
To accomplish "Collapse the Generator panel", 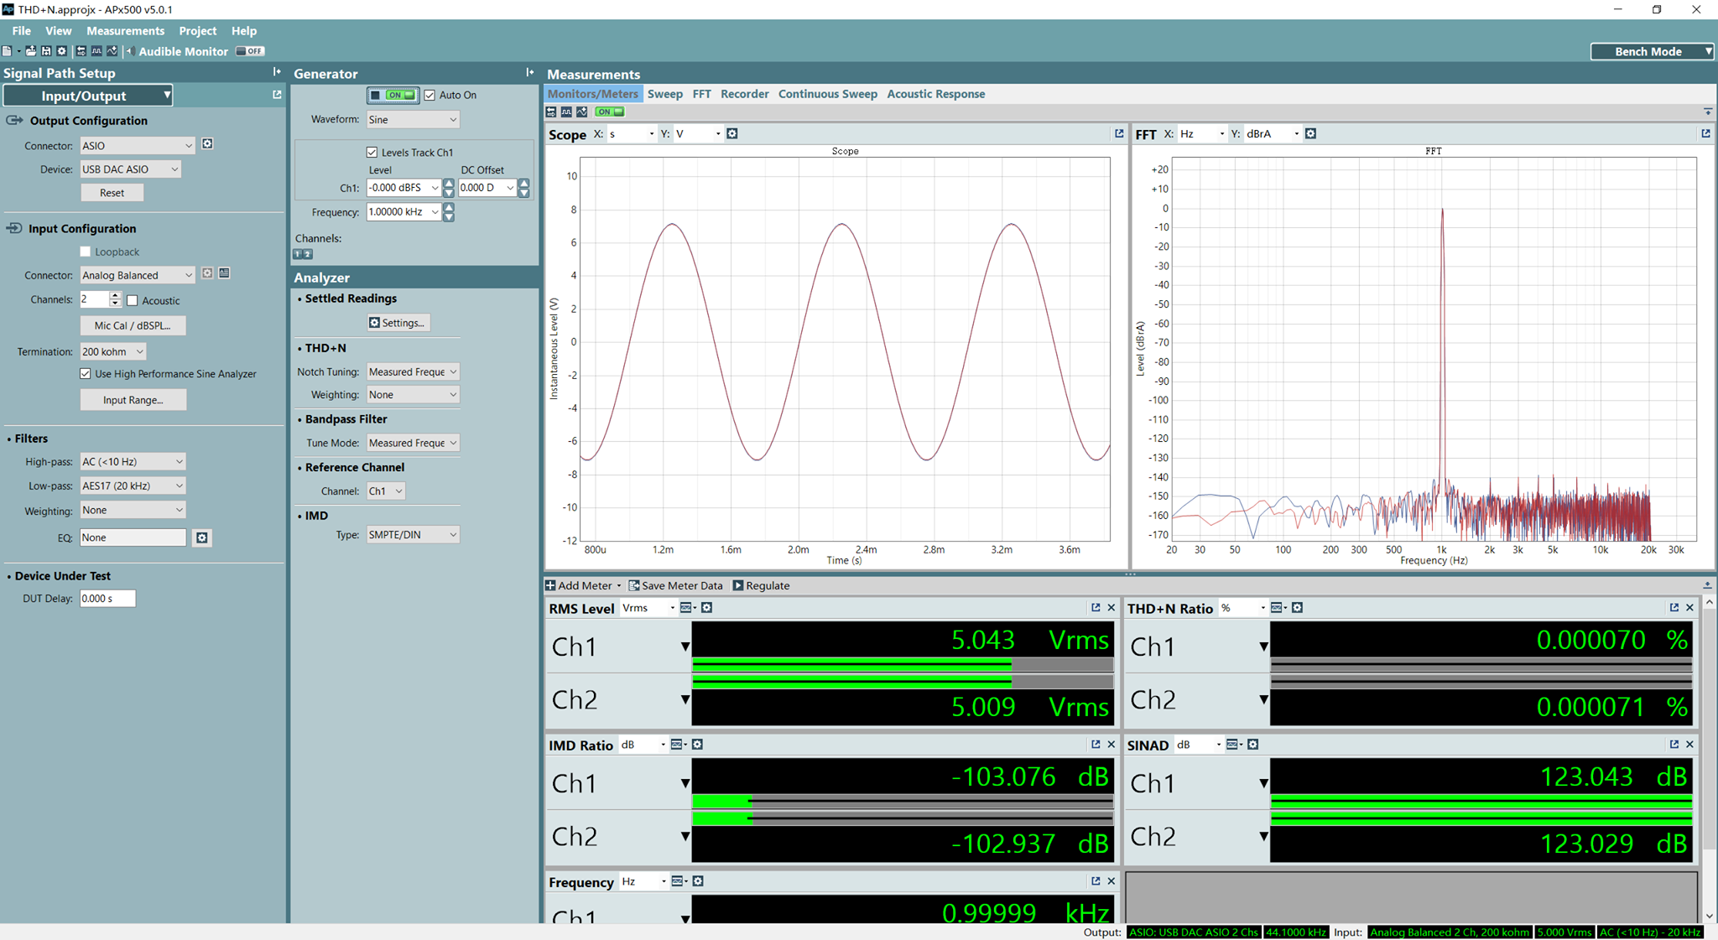I will [x=529, y=73].
